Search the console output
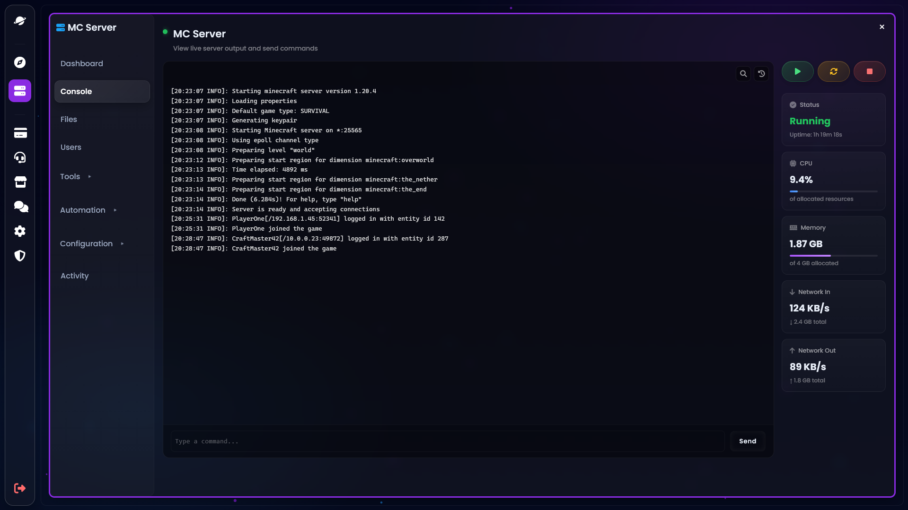This screenshot has width=908, height=510. [743, 74]
